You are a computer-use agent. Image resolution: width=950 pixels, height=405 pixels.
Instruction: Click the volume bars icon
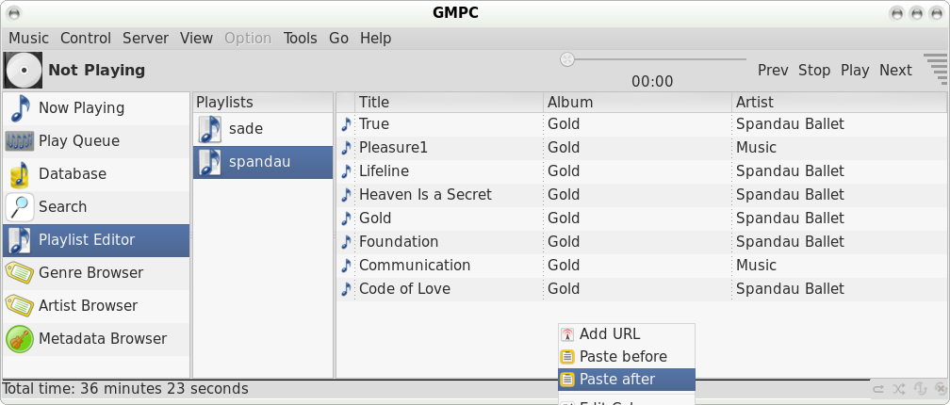[935, 70]
